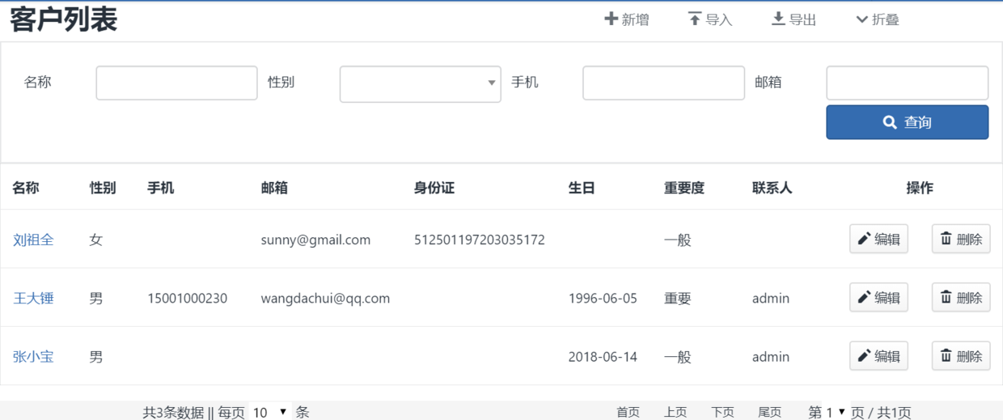Click the 生日 column header
1003x420 pixels.
click(582, 188)
